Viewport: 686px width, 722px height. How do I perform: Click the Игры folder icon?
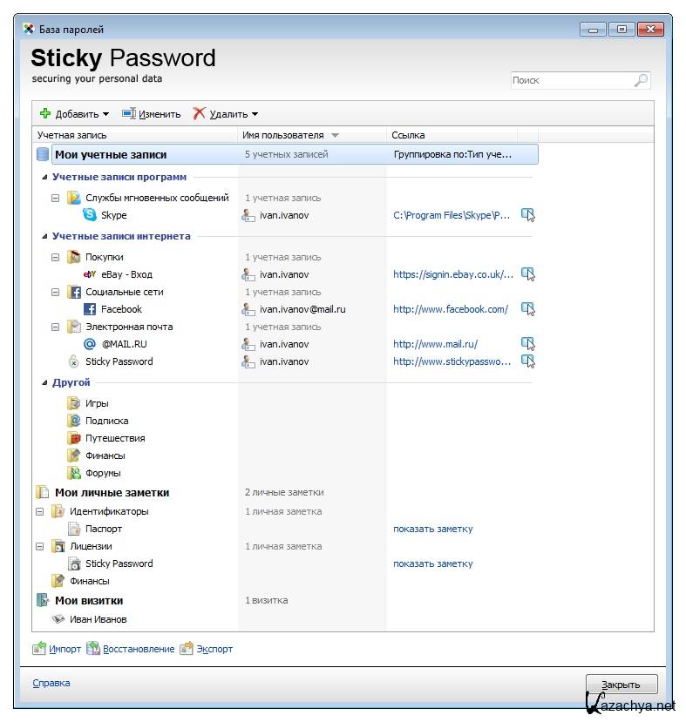[x=74, y=403]
